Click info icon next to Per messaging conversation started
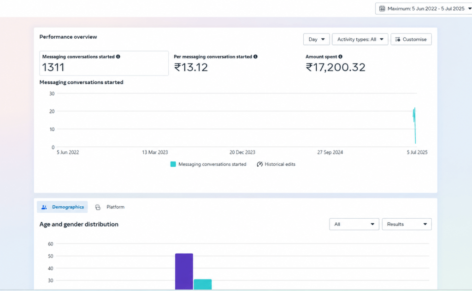Image resolution: width=472 pixels, height=291 pixels. pyautogui.click(x=255, y=57)
